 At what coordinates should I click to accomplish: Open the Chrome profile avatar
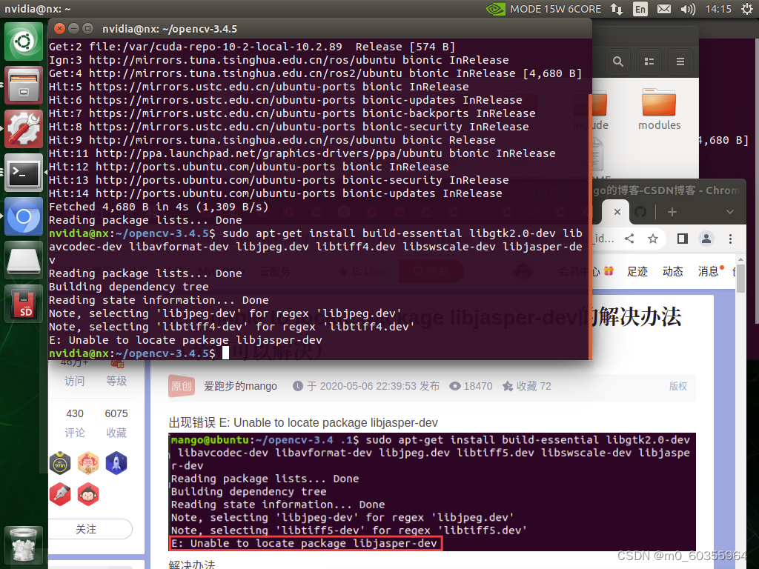[x=706, y=239]
